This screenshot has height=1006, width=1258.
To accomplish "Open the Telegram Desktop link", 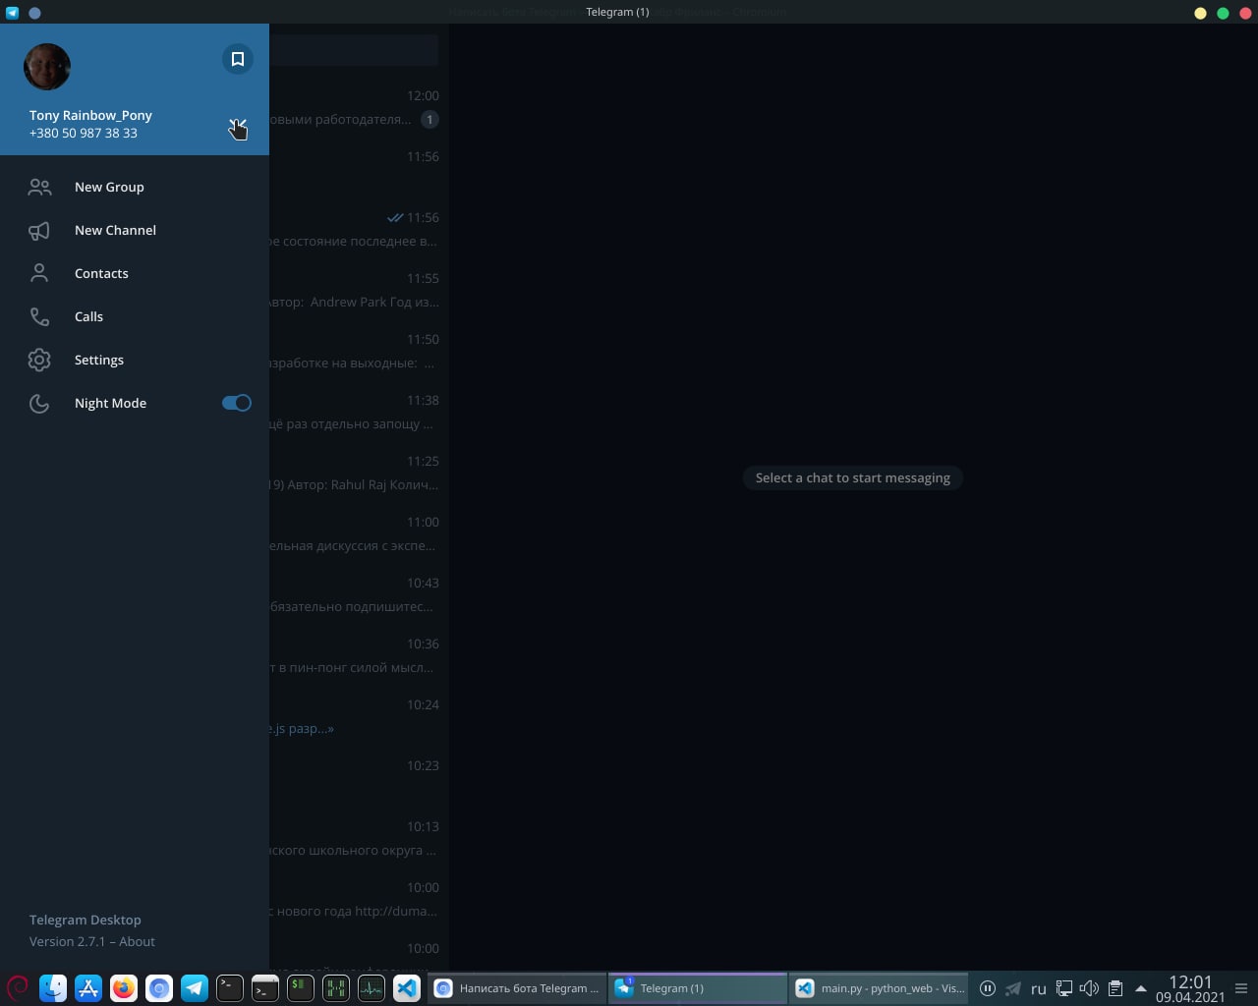I will point(86,920).
